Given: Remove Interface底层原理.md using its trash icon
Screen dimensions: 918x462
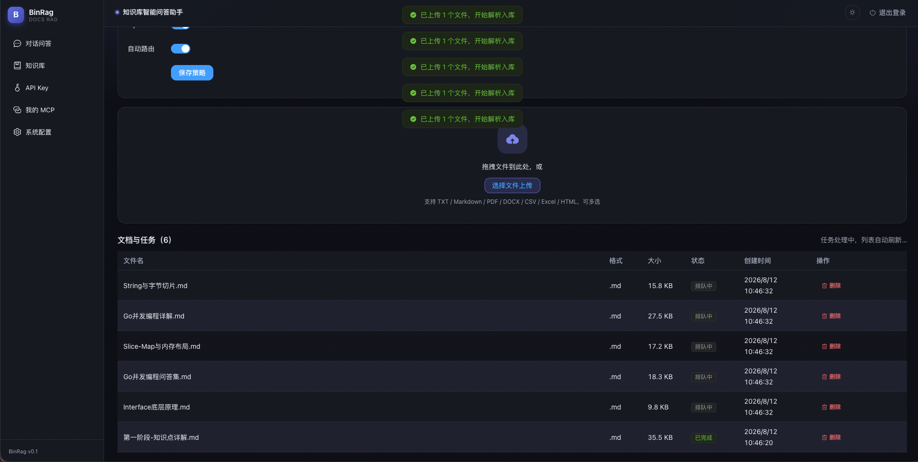Looking at the screenshot, I should 825,407.
